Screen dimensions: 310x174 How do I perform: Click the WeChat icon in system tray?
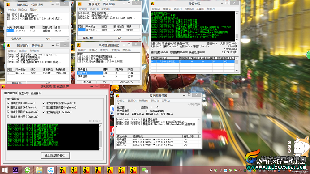[235, 170]
